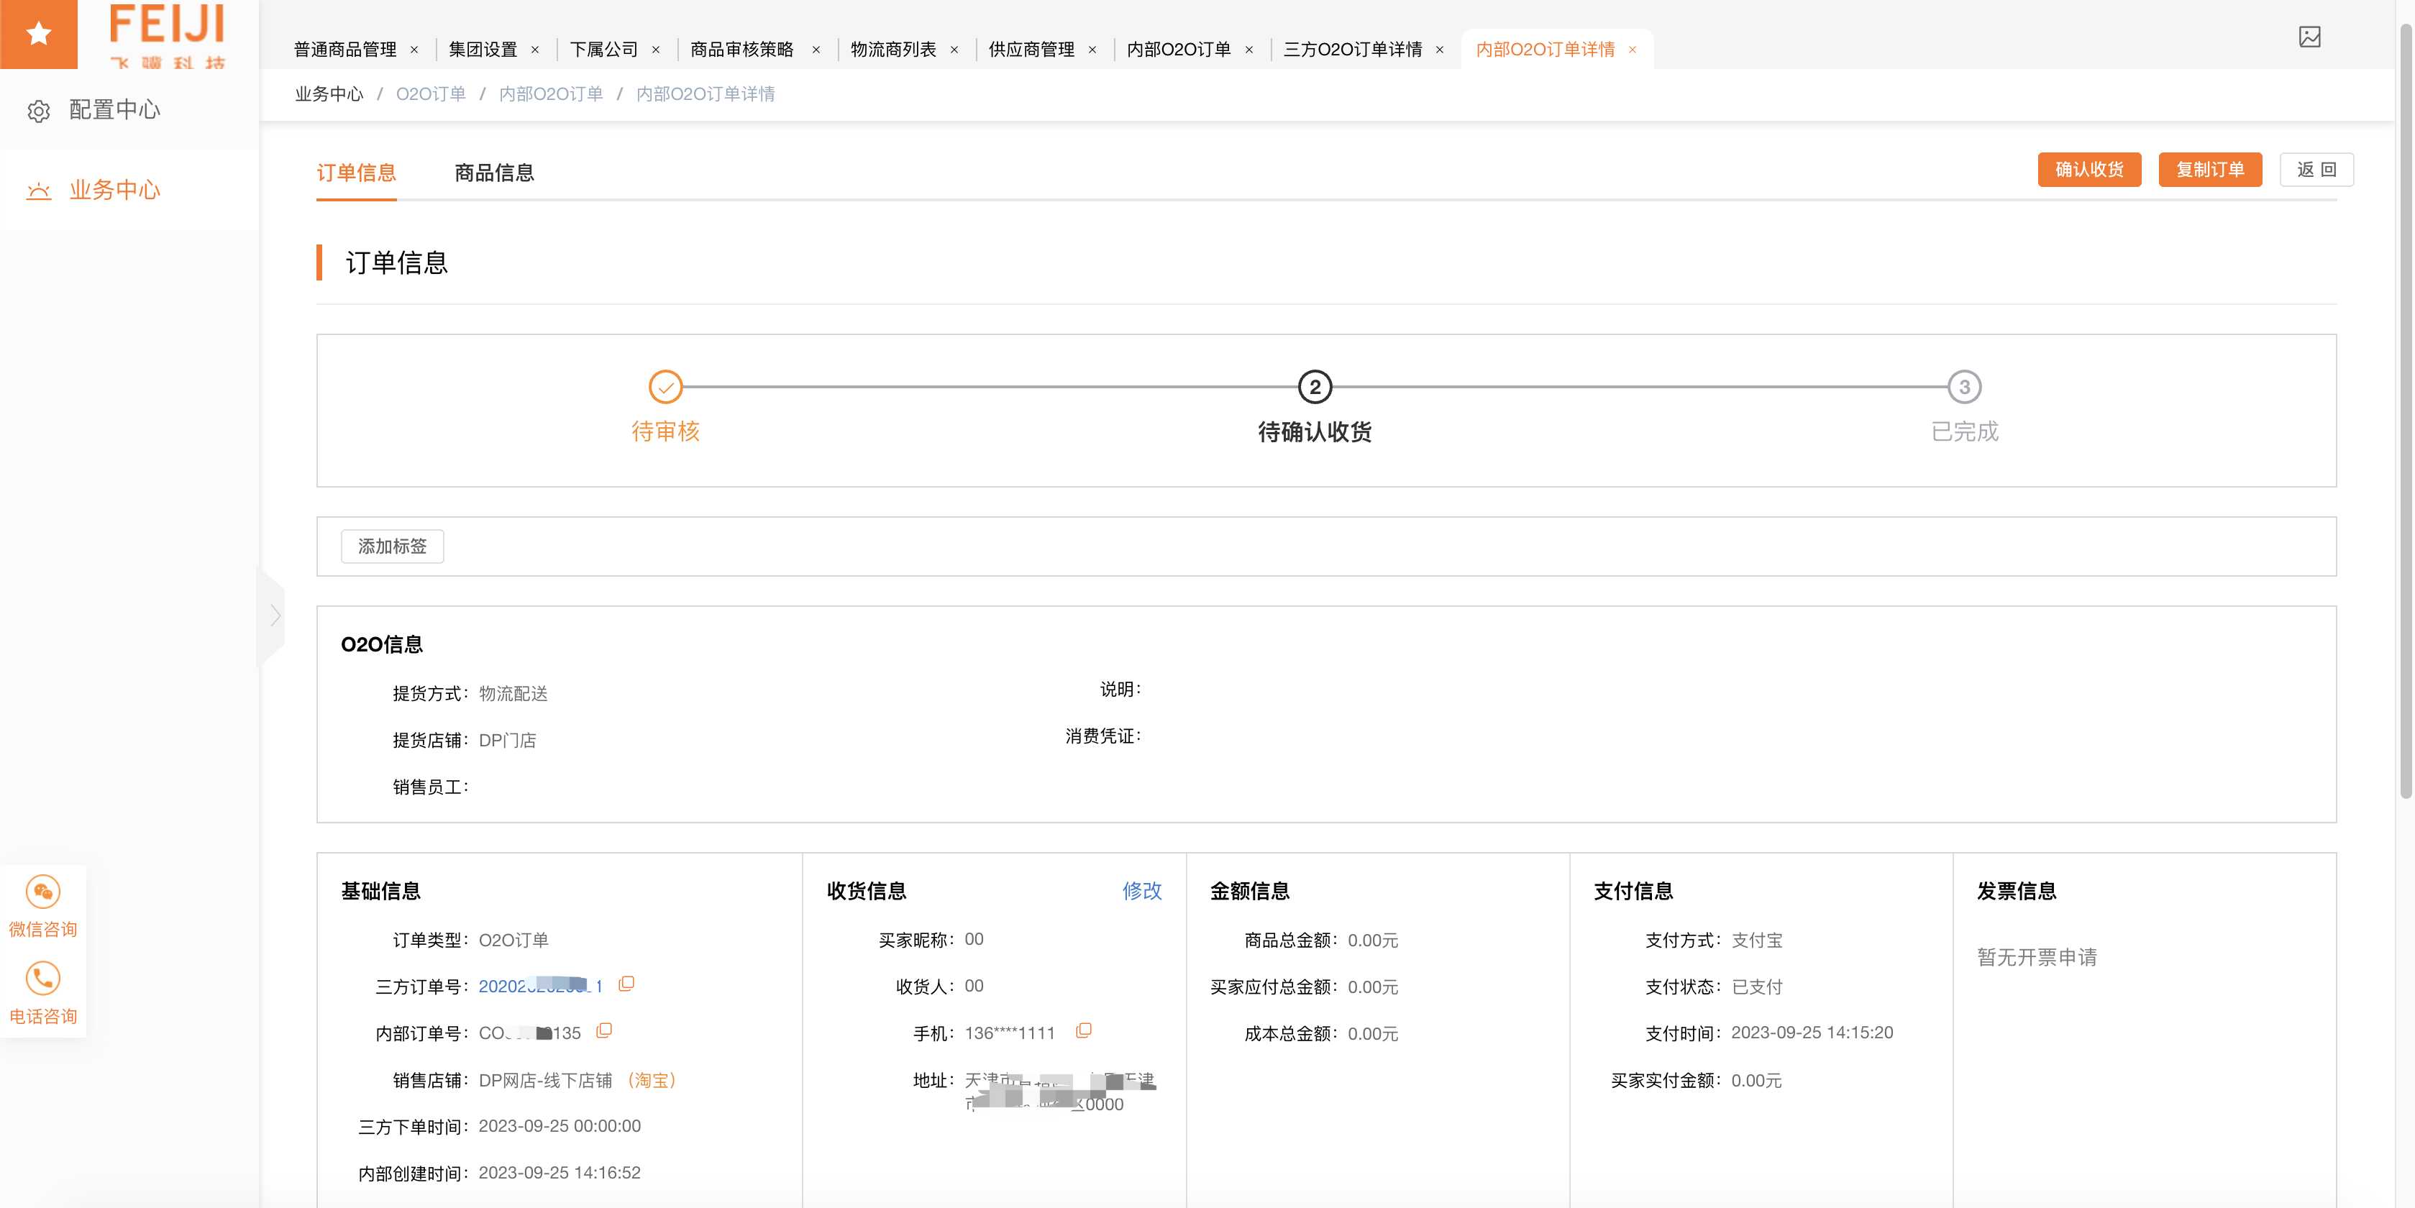Click the copy icon next to phone number
Screen dimensions: 2415x1208
[x=1086, y=1031]
